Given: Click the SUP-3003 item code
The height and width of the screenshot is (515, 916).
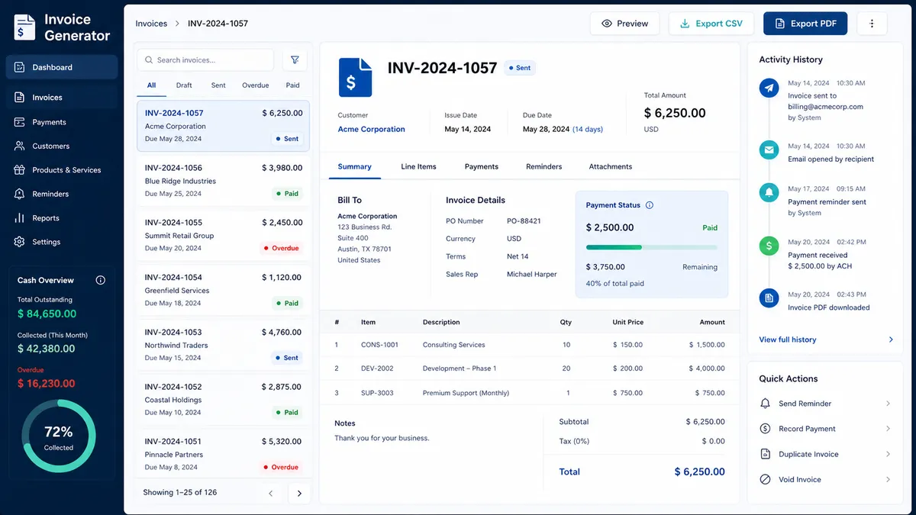Looking at the screenshot, I should click(x=379, y=393).
